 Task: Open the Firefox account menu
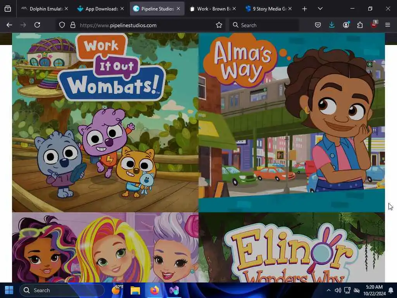pos(346,25)
